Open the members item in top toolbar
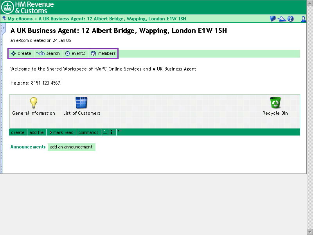313x235 pixels. coord(103,54)
